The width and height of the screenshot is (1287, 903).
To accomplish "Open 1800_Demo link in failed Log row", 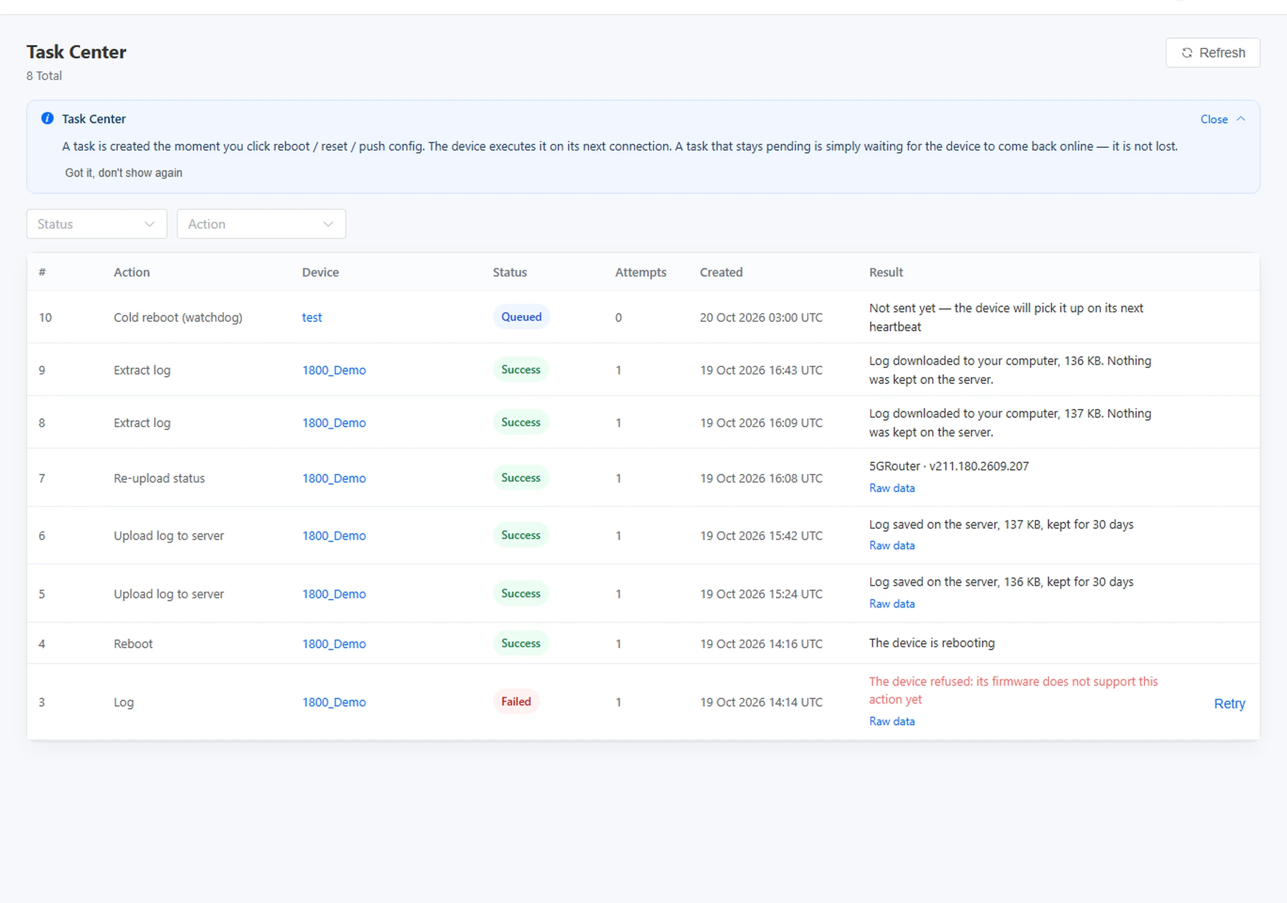I will click(x=334, y=702).
